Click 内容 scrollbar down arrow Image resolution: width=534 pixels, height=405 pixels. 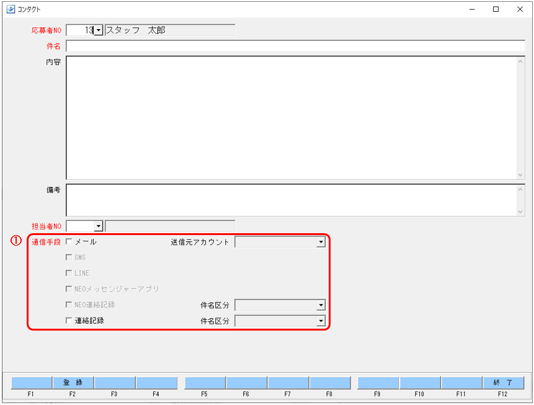click(x=520, y=175)
